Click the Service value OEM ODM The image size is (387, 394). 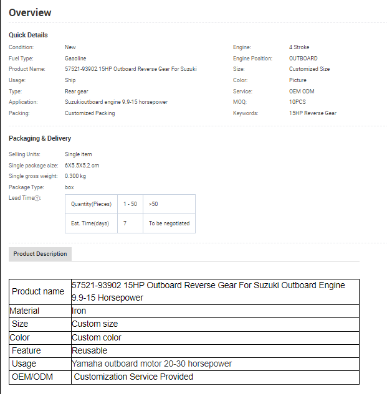coord(302,91)
